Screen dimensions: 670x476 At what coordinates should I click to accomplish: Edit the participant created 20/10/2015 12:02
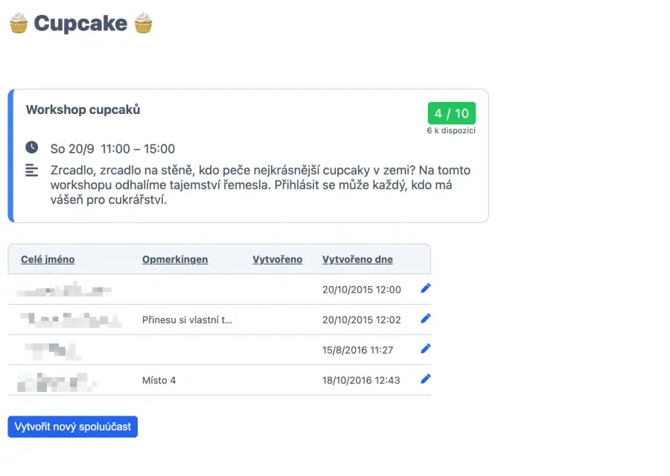click(426, 319)
